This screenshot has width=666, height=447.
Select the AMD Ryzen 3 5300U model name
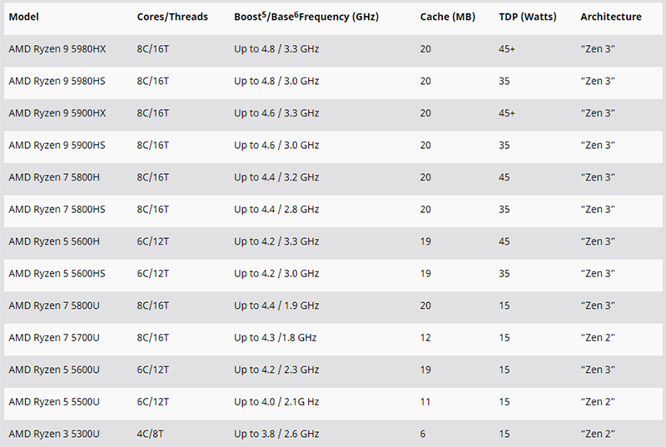pos(54,434)
